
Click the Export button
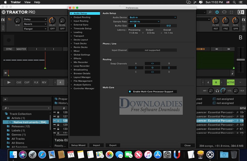click(113, 145)
